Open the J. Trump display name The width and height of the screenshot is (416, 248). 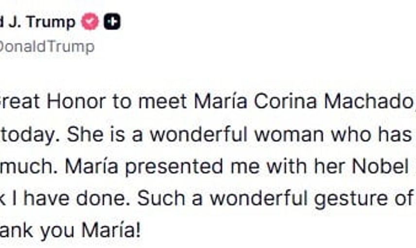tap(38, 22)
